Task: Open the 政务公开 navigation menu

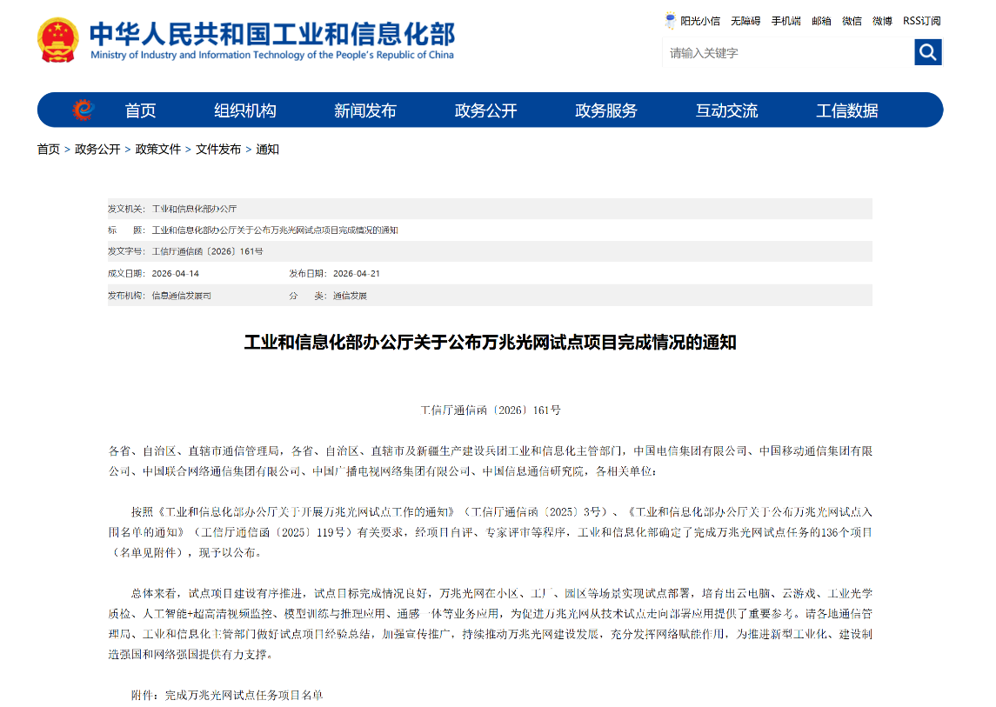Action: pos(486,110)
